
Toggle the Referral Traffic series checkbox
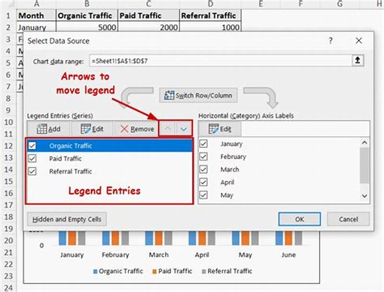pyautogui.click(x=32, y=171)
